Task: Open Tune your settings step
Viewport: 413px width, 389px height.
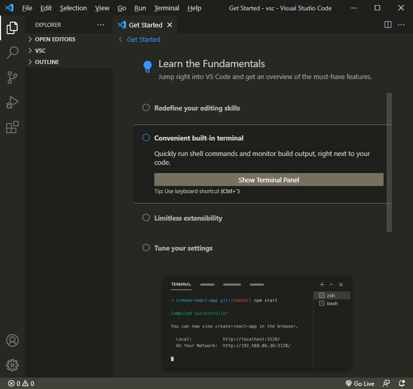Action: coord(183,248)
